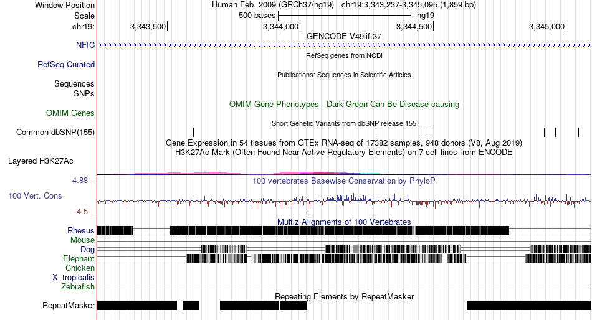Click Repeating Elements by RepeatMasker title
The image size is (592, 320).
click(344, 296)
